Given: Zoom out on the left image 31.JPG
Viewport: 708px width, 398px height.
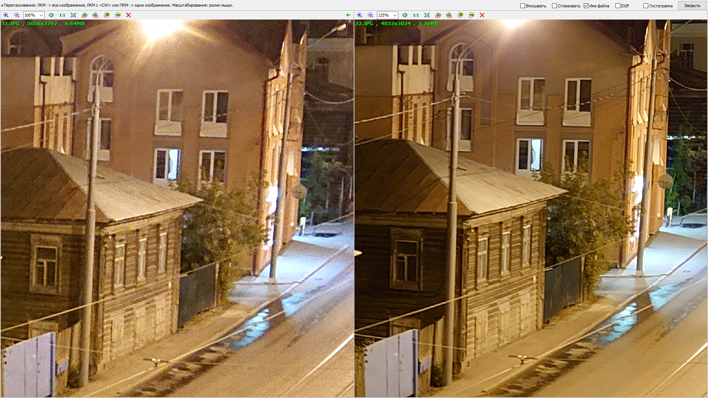Looking at the screenshot, I should (x=17, y=15).
